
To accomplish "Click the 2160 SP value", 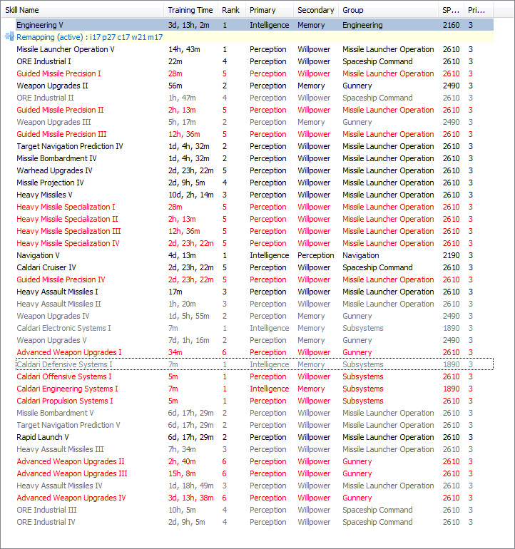I will pyautogui.click(x=452, y=25).
